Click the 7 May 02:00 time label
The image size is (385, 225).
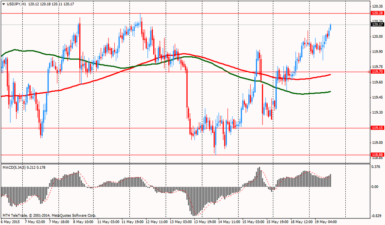coord(35,222)
